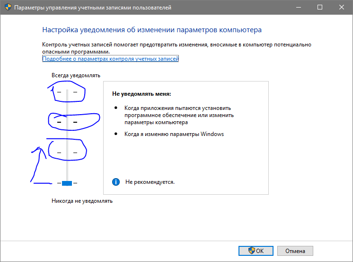The height and width of the screenshot is (262, 353).
Task: Click the 'Всегда уведомлять' label
Action: (76, 75)
